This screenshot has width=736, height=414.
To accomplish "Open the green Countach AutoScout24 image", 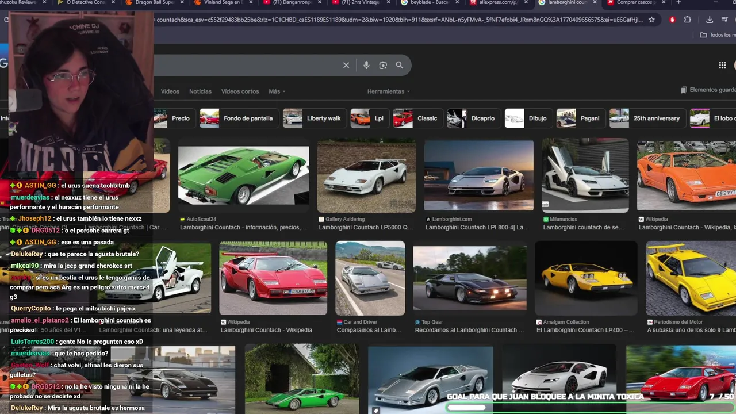I will coord(243,175).
